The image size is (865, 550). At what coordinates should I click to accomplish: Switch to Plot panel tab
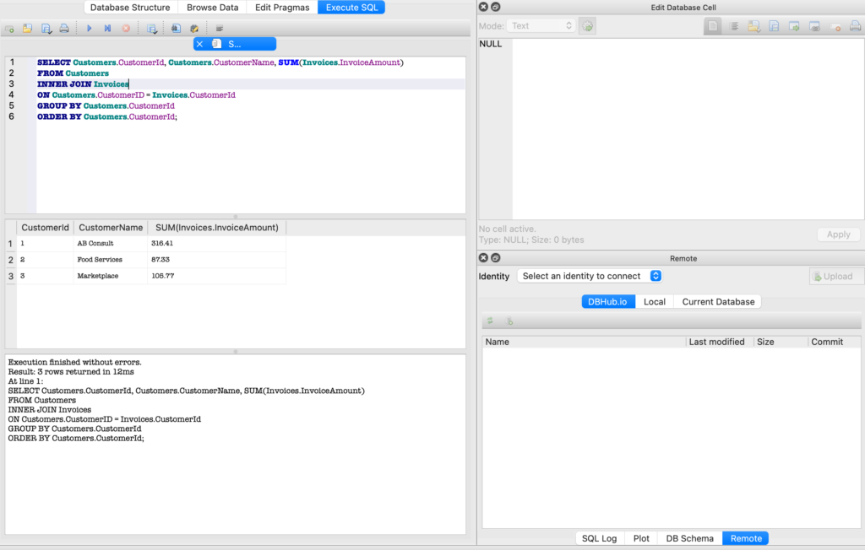click(x=641, y=538)
